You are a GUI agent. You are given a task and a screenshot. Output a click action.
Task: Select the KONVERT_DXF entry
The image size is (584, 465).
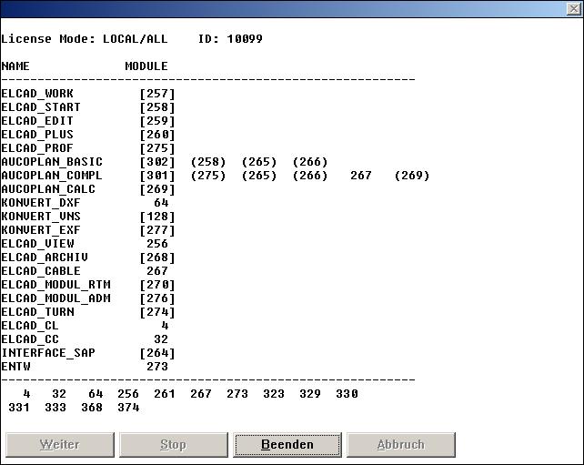point(41,203)
